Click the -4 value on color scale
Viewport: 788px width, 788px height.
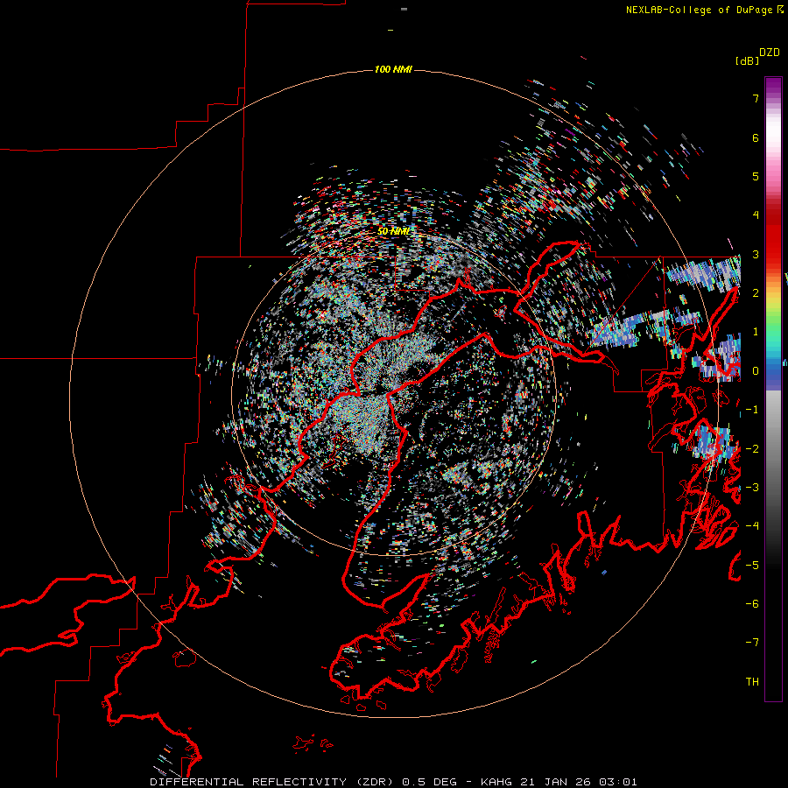coord(752,526)
